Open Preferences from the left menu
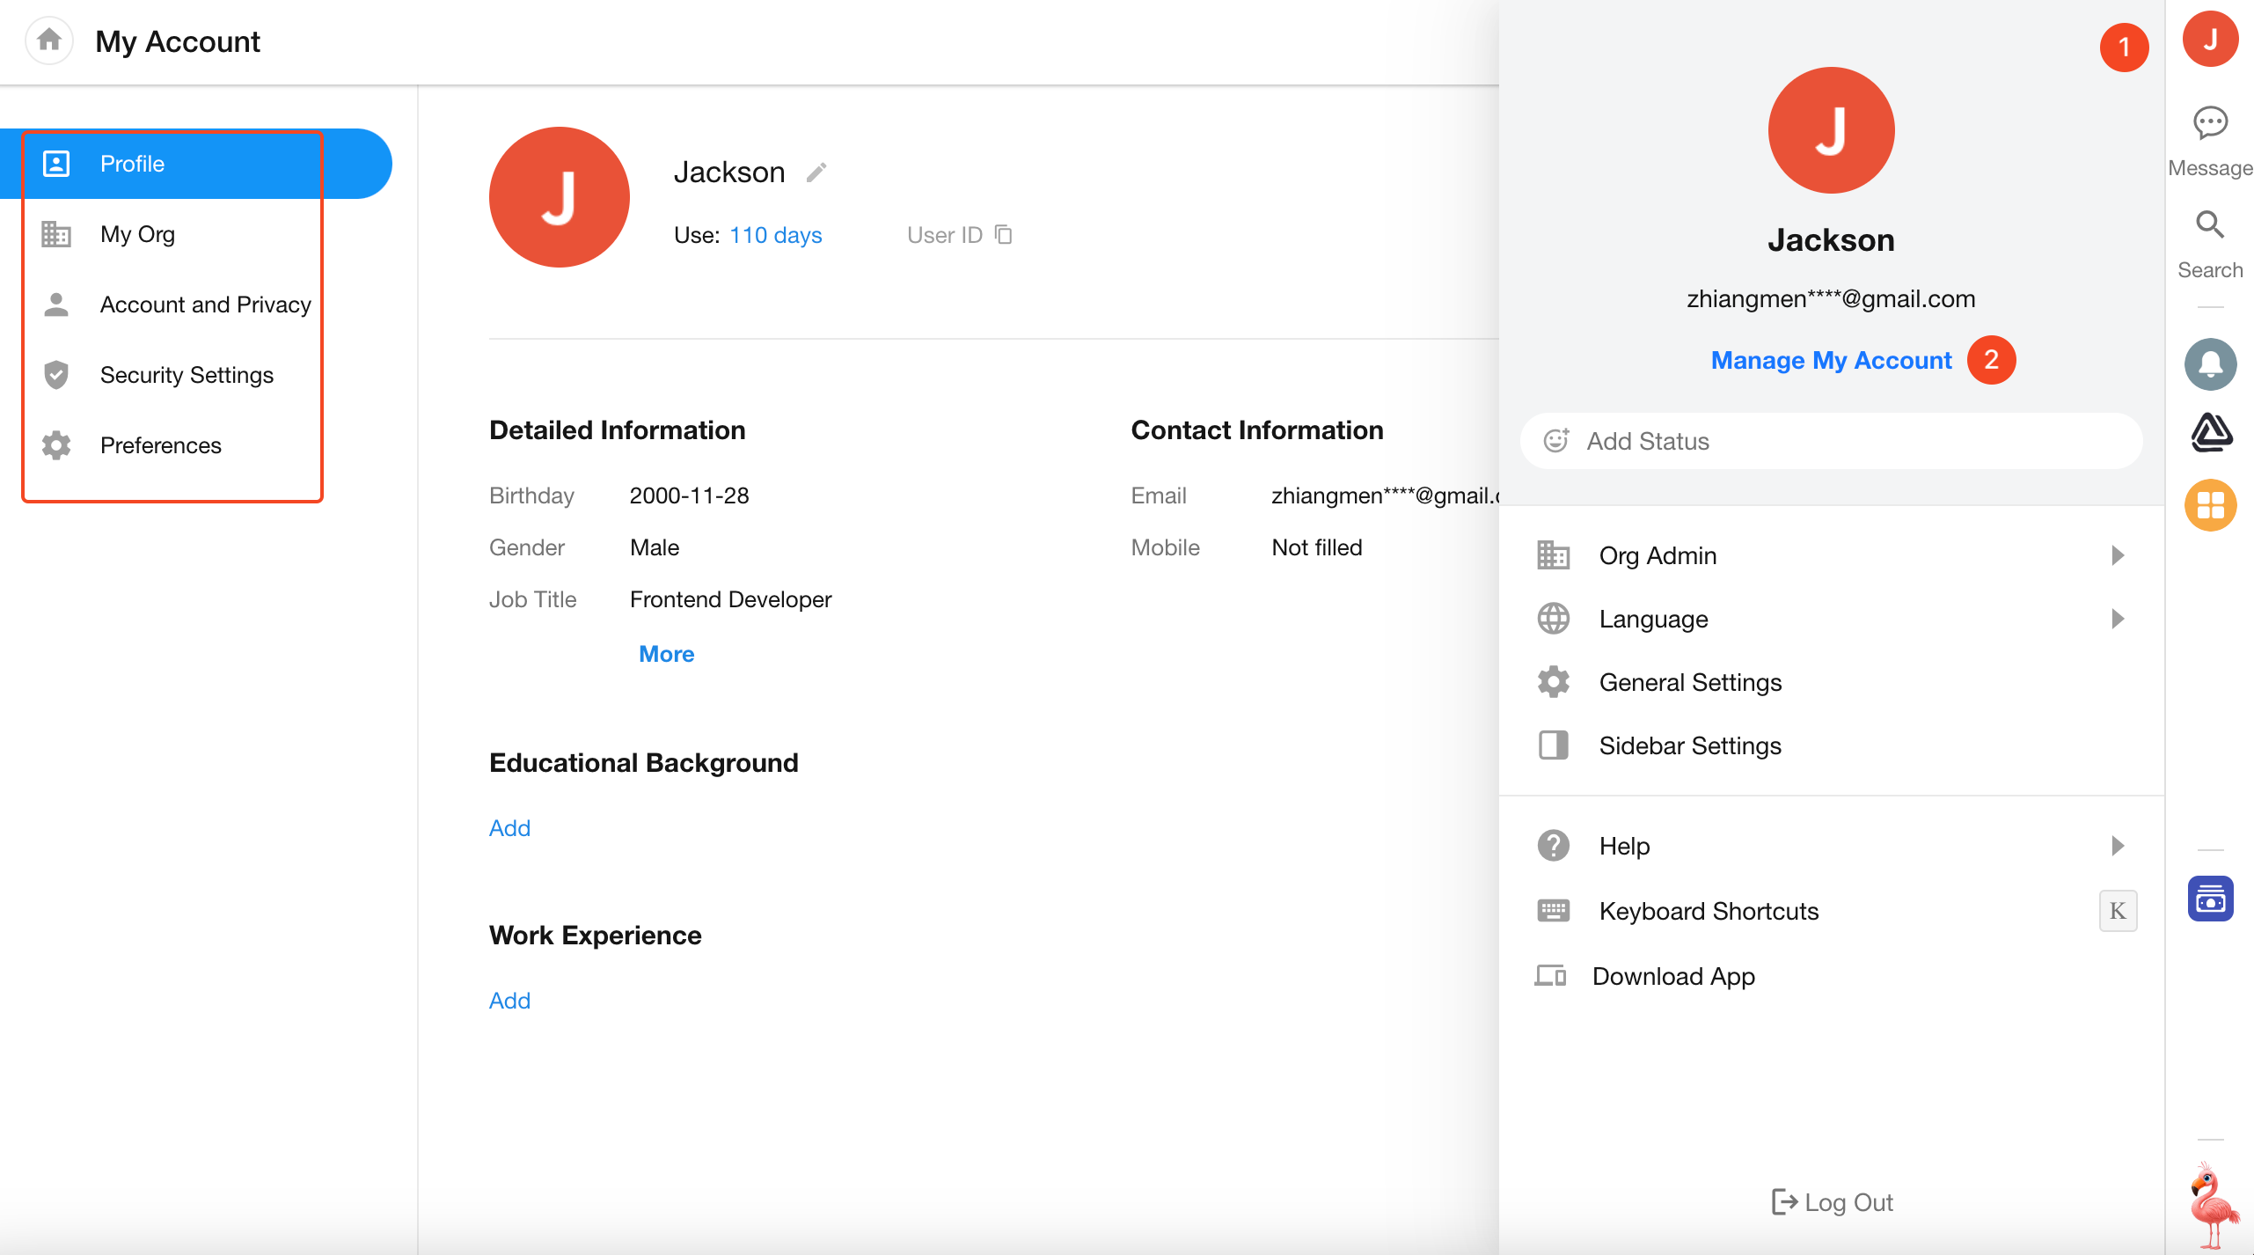 pyautogui.click(x=160, y=445)
